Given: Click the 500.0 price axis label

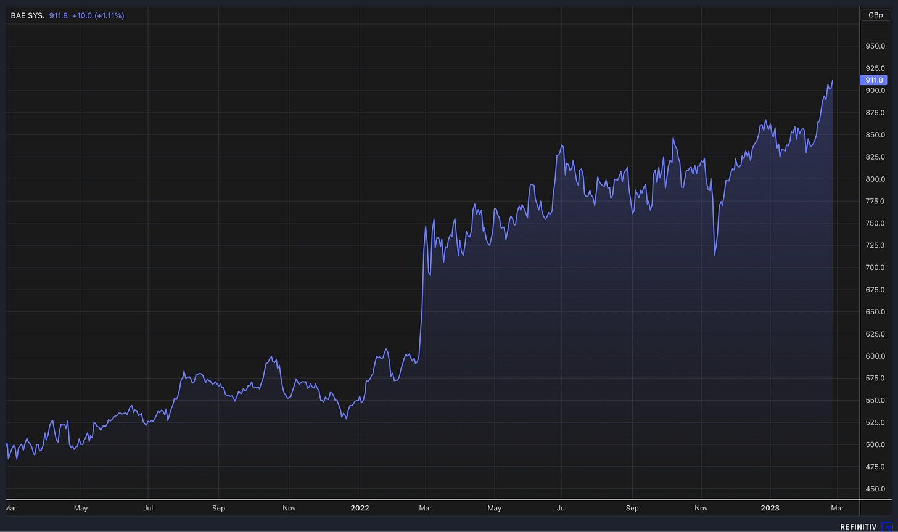Looking at the screenshot, I should [x=875, y=445].
